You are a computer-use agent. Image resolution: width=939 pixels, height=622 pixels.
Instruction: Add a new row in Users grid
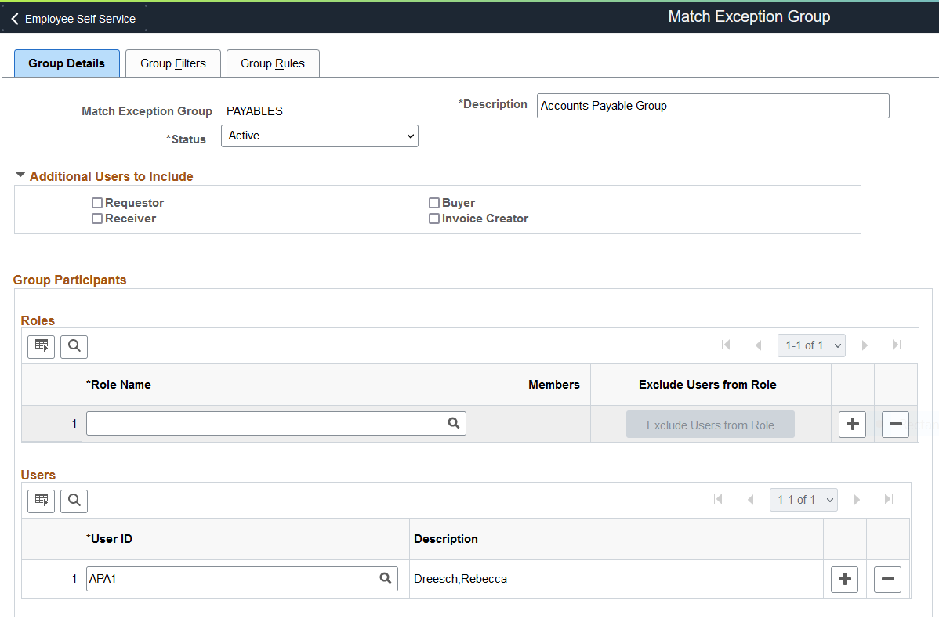[844, 580]
